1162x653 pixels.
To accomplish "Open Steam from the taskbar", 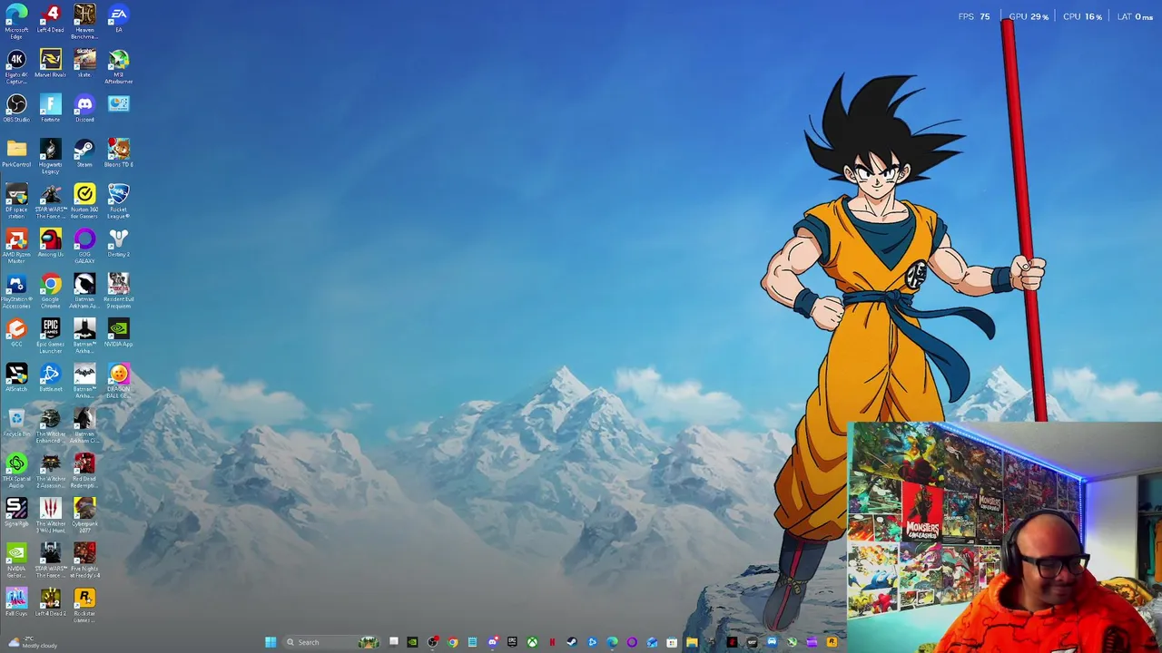I will 571,642.
